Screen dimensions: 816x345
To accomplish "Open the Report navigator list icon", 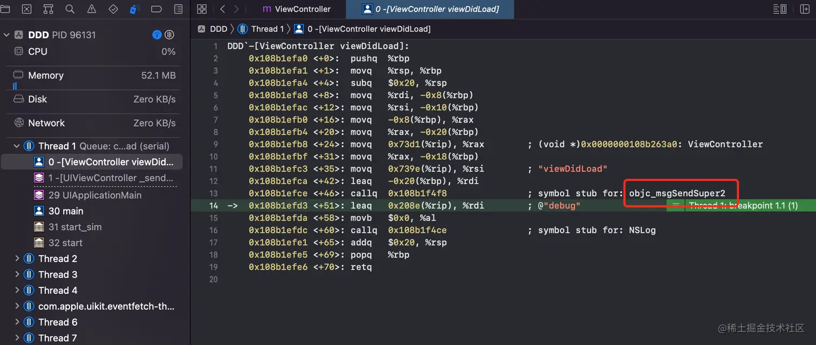I will [x=178, y=9].
